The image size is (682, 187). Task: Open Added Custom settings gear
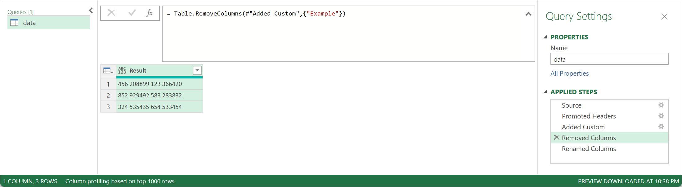coord(661,127)
